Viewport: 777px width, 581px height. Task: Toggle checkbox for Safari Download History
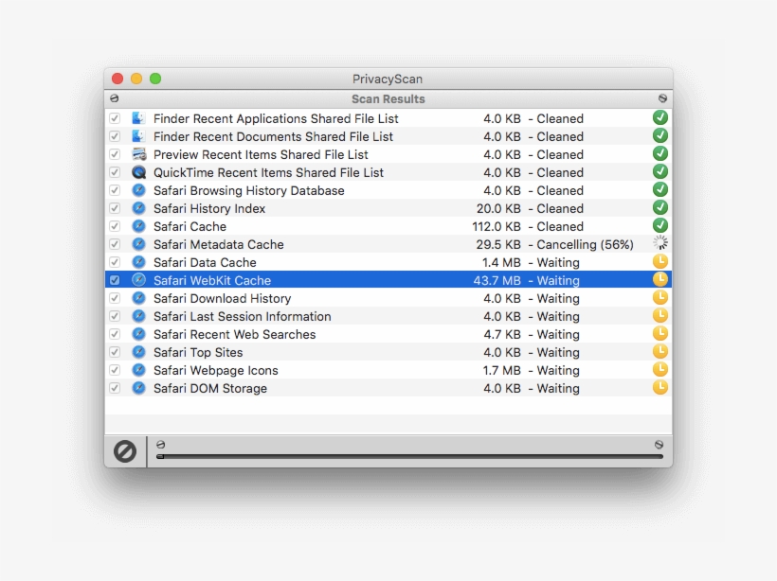pos(115,298)
